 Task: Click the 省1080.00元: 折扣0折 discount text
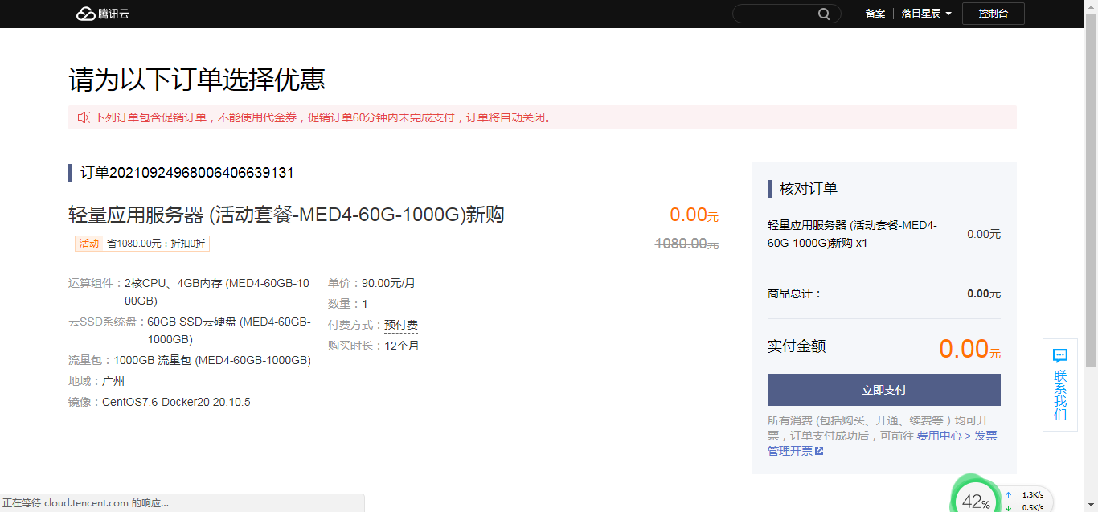click(157, 244)
